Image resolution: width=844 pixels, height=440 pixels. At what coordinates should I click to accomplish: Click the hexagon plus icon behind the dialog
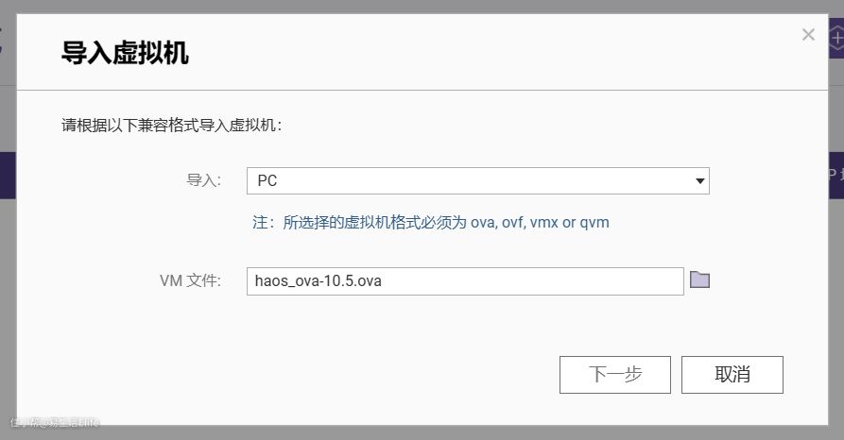837,41
